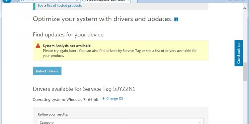This screenshot has height=124, width=249.
Task: Open the 'See a list of tested products' link
Action: coord(59,6)
